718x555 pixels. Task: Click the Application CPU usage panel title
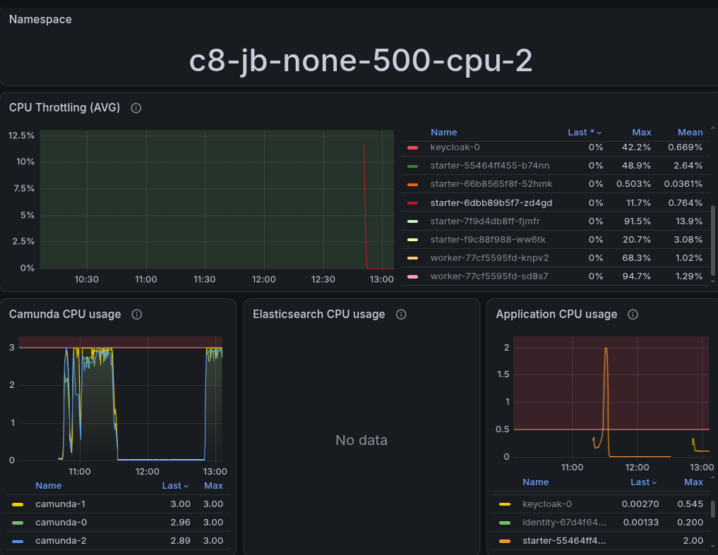[x=556, y=315]
